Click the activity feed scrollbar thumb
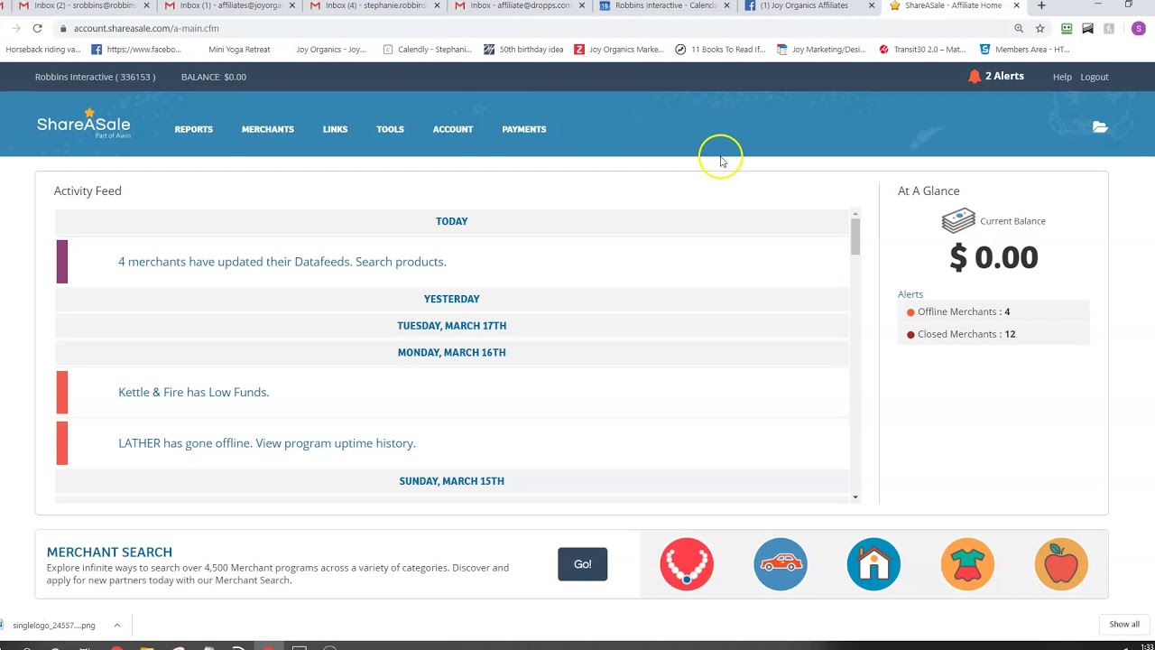The image size is (1155, 650). click(x=855, y=237)
